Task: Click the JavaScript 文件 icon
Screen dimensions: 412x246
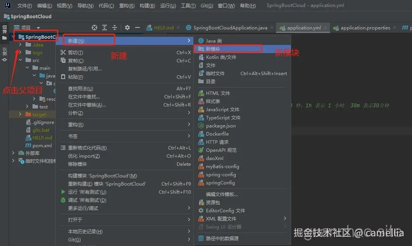Action: coord(201,109)
